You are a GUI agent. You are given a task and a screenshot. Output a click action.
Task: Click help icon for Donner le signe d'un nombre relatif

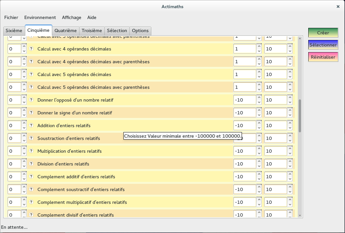coord(32,113)
